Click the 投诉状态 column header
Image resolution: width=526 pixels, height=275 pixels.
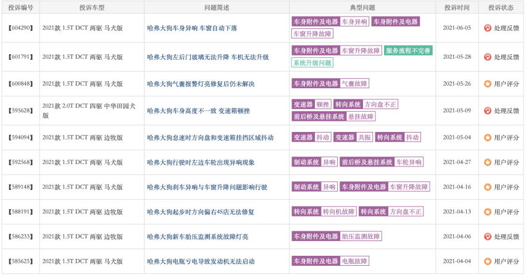501,7
